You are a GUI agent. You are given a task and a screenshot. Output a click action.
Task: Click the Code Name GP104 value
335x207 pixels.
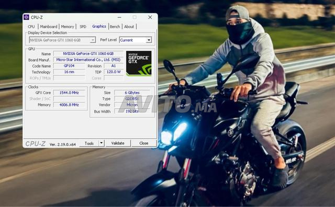click(x=69, y=66)
